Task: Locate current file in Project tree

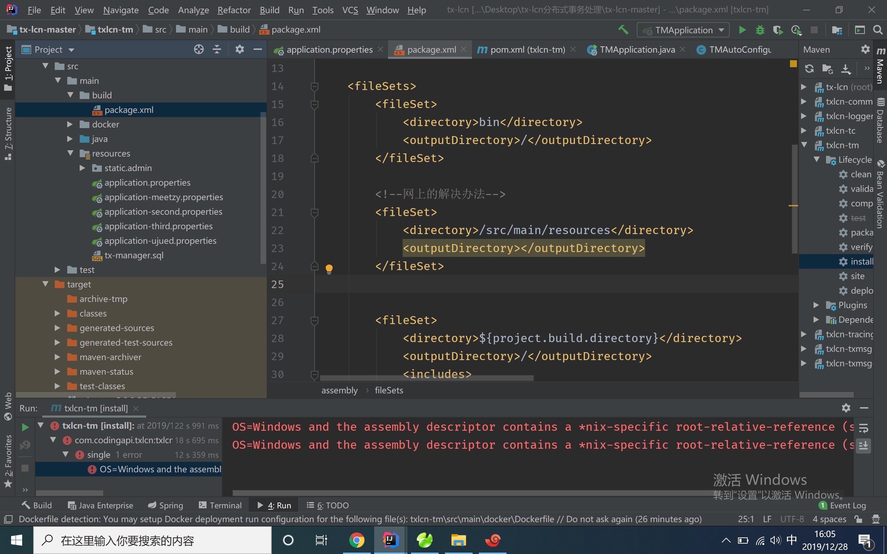Action: point(199,49)
